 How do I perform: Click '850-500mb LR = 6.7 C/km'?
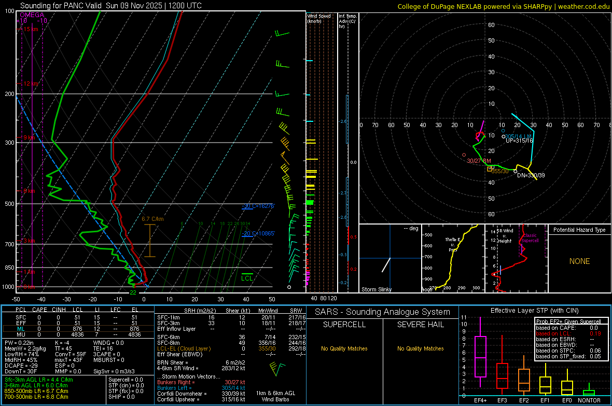point(36,391)
